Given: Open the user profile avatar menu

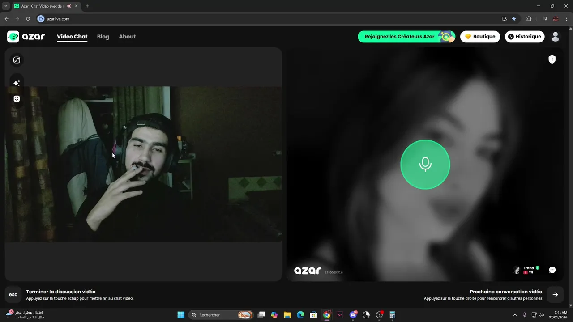Looking at the screenshot, I should (x=556, y=37).
